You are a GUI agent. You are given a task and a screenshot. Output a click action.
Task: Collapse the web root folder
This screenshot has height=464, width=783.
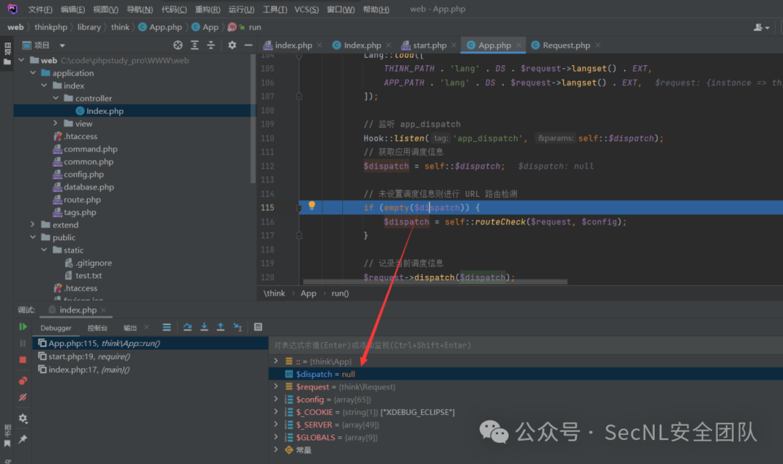pos(22,60)
